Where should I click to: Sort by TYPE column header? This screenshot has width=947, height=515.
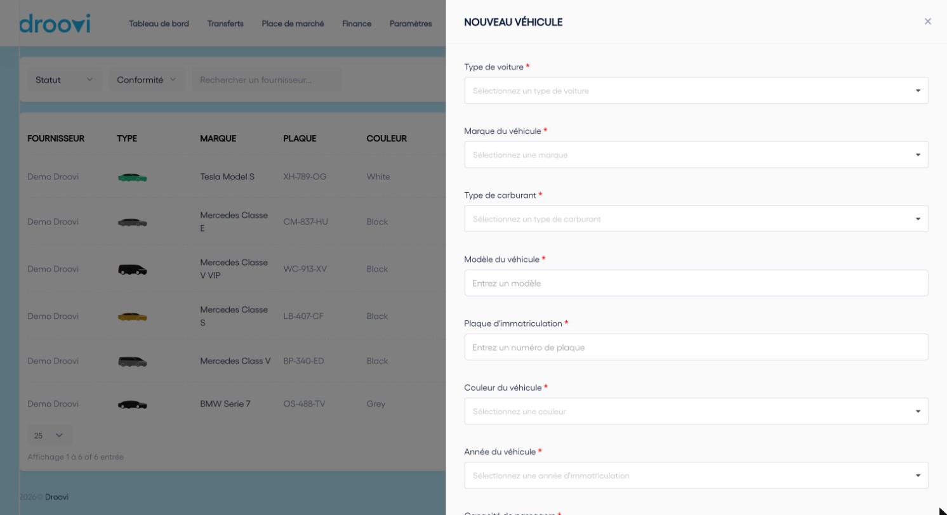pos(127,138)
